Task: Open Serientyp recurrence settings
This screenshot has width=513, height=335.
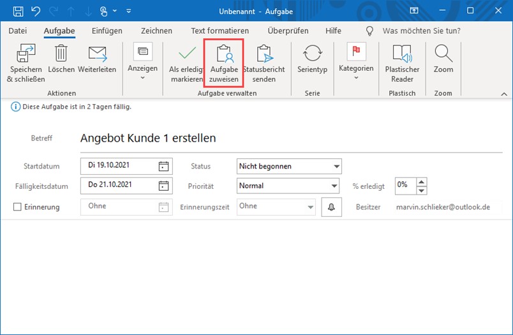Action: (x=313, y=59)
